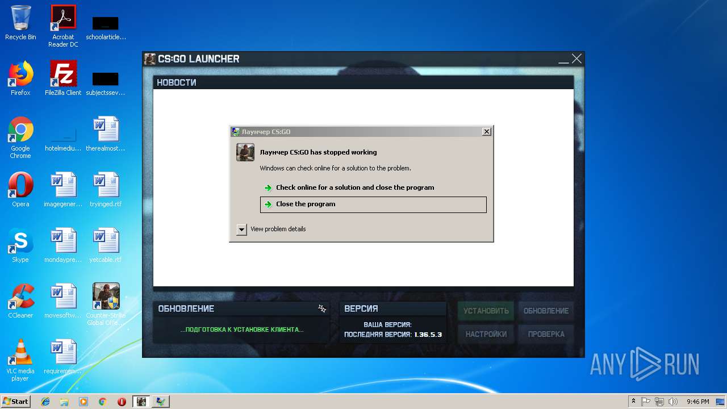This screenshot has width=727, height=409.
Task: Close the Лаунчер CS:GO error dialog
Action: click(x=486, y=132)
